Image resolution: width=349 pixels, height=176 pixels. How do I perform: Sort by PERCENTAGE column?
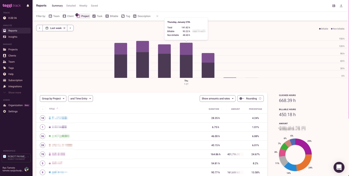tap(255, 109)
